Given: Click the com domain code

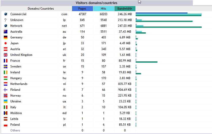Looking at the screenshot, I should pyautogui.click(x=64, y=14).
